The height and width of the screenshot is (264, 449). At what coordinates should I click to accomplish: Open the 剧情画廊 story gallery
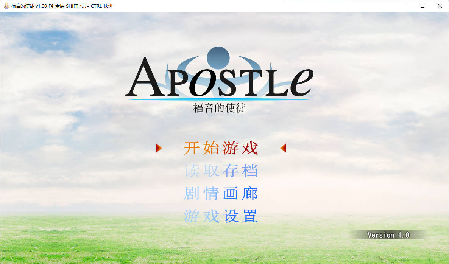coord(221,194)
